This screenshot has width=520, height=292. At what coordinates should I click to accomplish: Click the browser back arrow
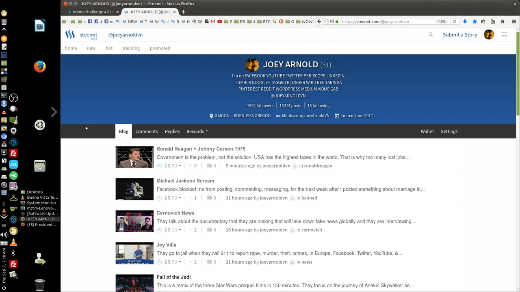click(319, 21)
